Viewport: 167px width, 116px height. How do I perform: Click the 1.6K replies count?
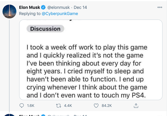(31, 106)
